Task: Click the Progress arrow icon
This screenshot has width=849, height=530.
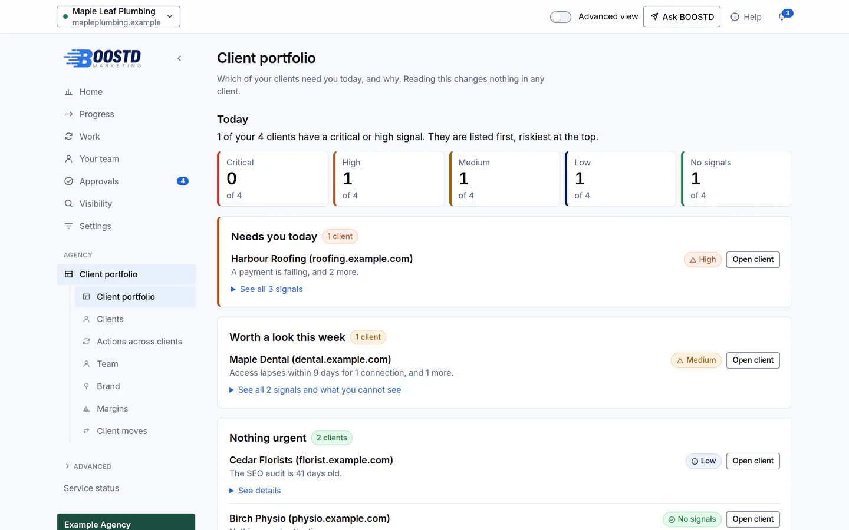Action: (68, 114)
